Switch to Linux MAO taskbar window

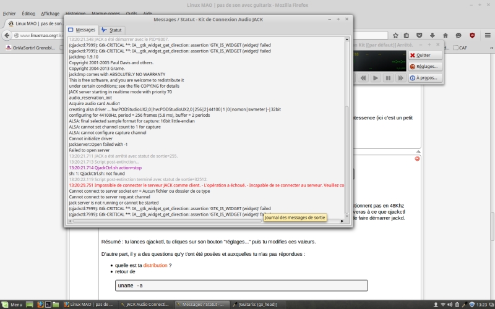pos(89,305)
